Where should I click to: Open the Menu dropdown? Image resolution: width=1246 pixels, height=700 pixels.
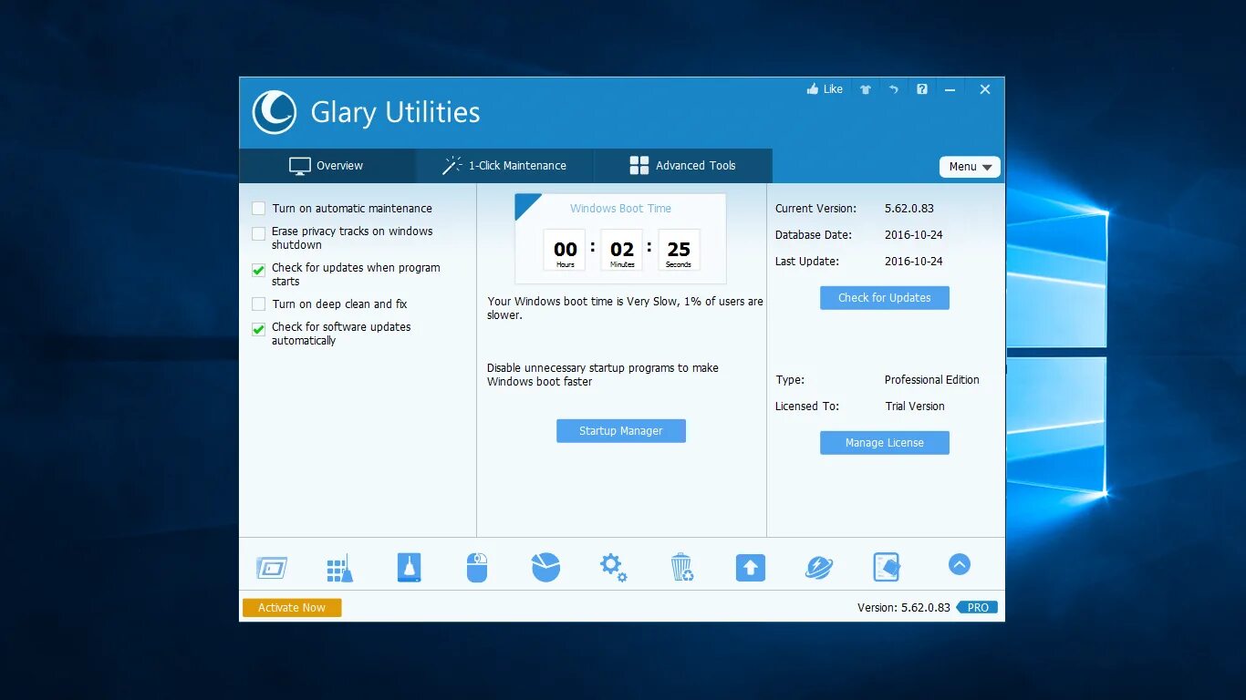(970, 167)
